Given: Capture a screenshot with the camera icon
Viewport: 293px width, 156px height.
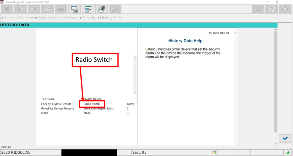Looking at the screenshot, I should [x=74, y=9].
